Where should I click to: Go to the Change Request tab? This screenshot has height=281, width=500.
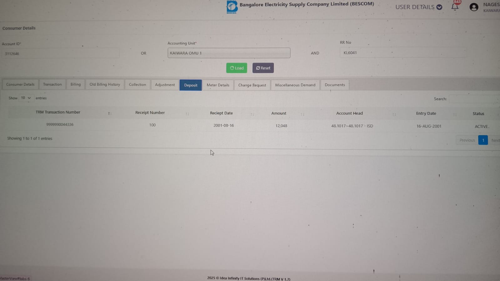tap(252, 85)
